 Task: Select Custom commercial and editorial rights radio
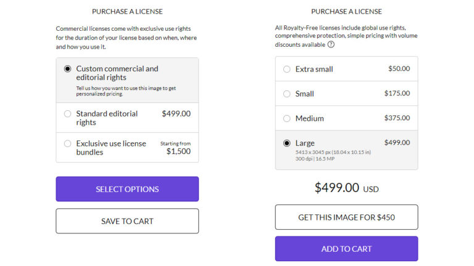click(68, 69)
